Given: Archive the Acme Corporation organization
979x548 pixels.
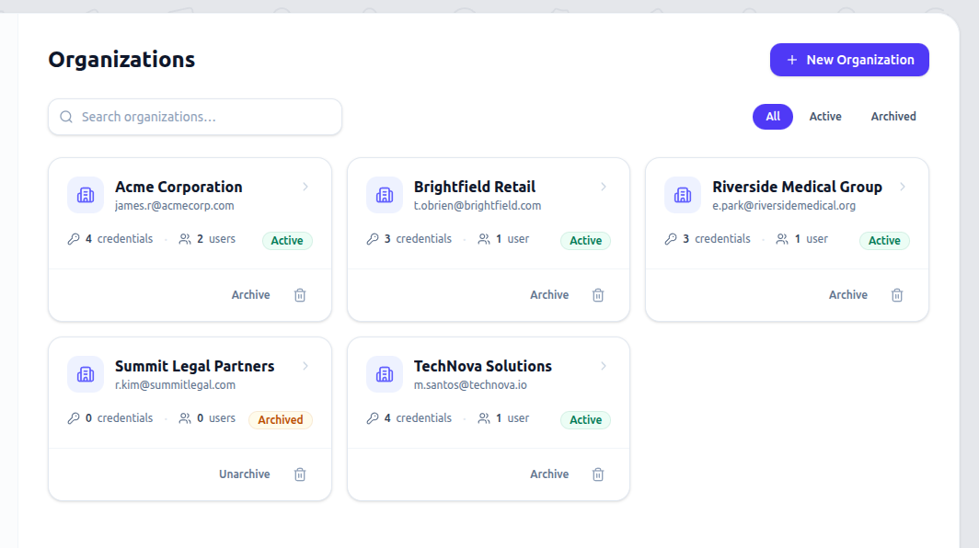Looking at the screenshot, I should coord(250,295).
